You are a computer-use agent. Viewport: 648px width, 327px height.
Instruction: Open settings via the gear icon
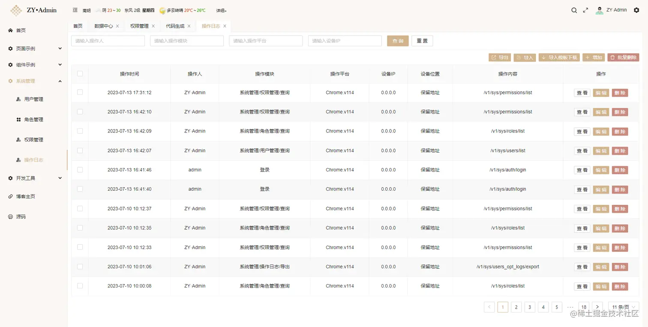tap(637, 10)
